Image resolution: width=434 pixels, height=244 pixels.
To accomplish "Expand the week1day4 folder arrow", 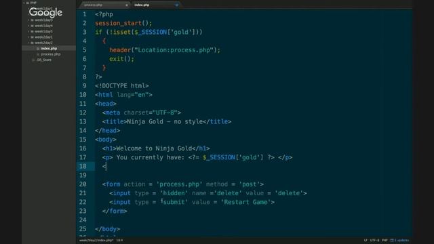I will pyautogui.click(x=28, y=26).
